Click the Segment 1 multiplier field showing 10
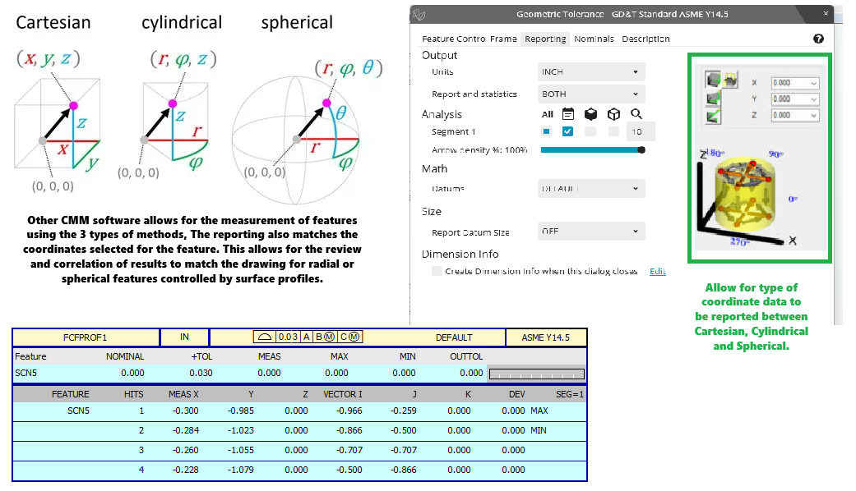 (x=641, y=132)
